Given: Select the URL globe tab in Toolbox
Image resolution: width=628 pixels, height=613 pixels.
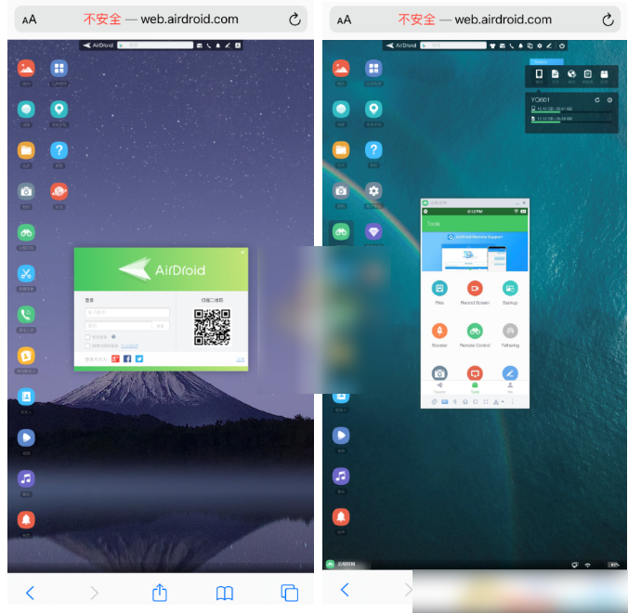Looking at the screenshot, I should click(571, 75).
